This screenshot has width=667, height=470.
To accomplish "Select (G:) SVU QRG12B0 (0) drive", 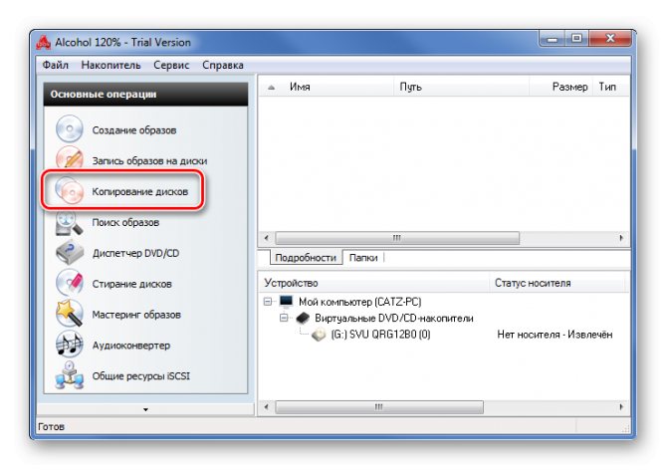I will (x=380, y=335).
